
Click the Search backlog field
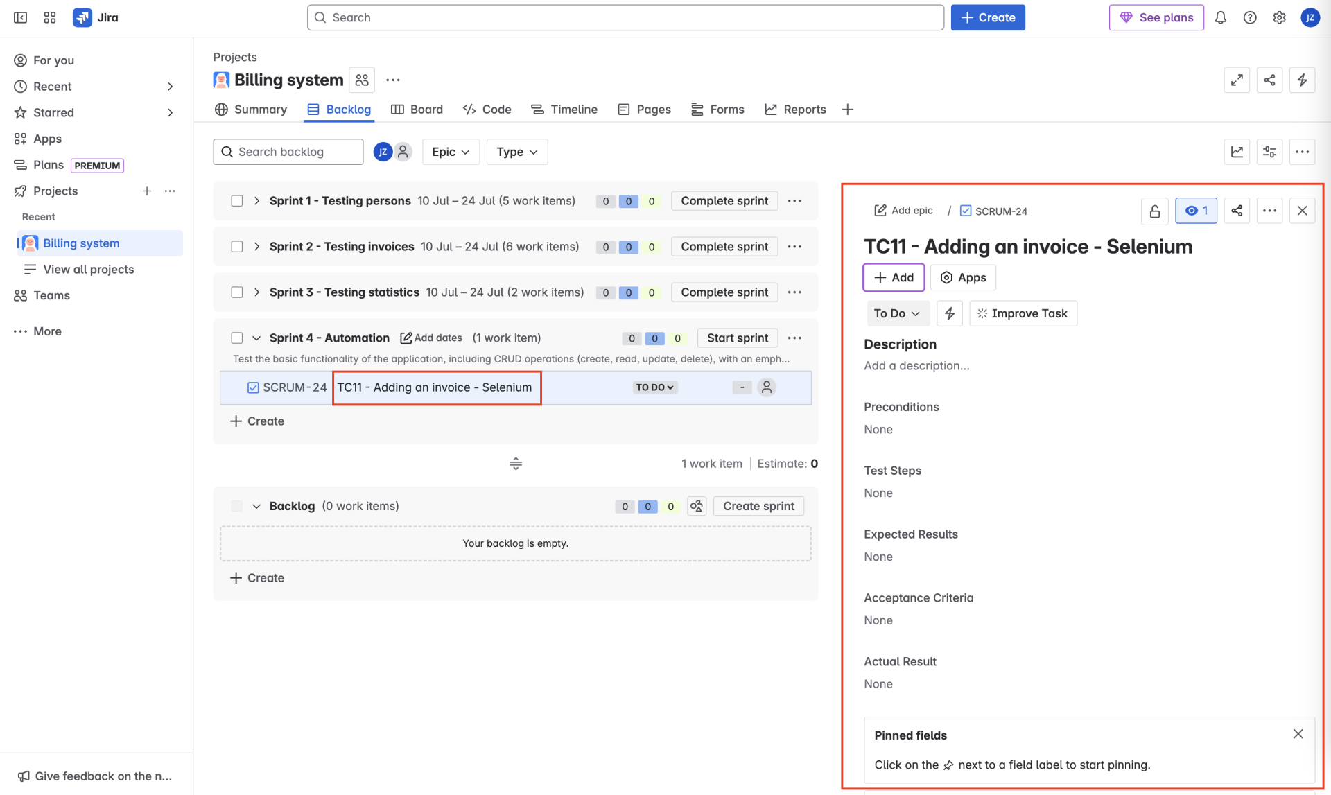tap(288, 152)
